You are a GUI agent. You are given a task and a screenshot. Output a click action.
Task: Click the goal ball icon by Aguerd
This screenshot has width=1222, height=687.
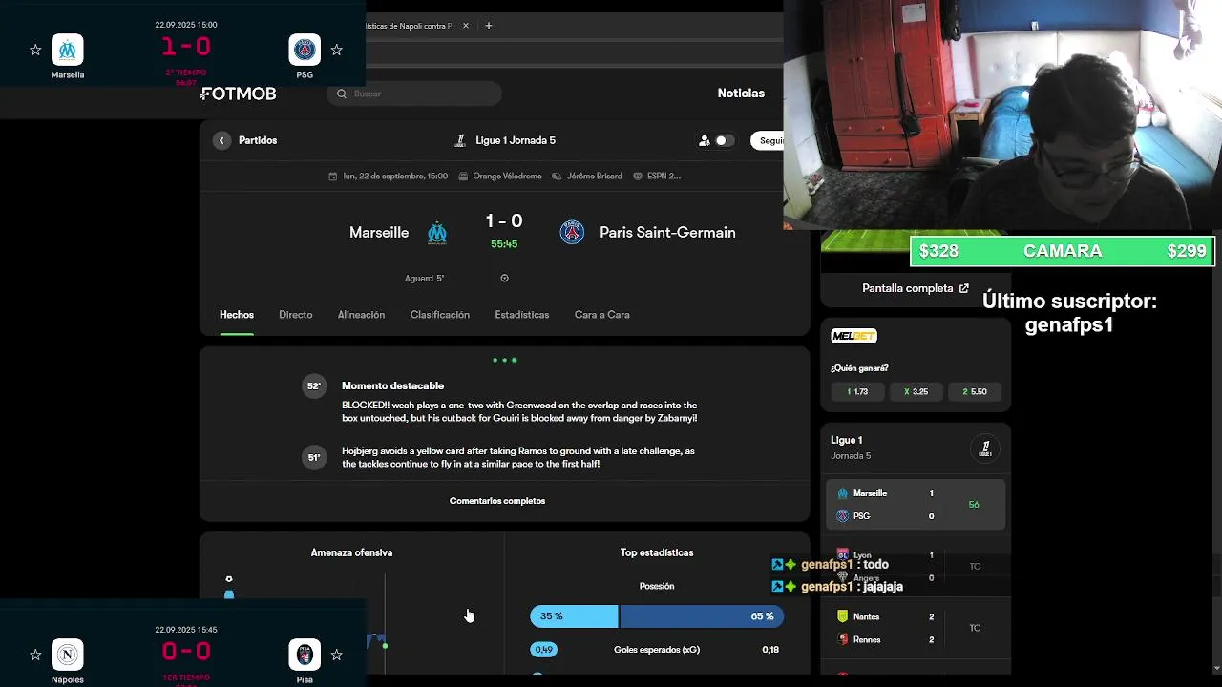(x=504, y=279)
